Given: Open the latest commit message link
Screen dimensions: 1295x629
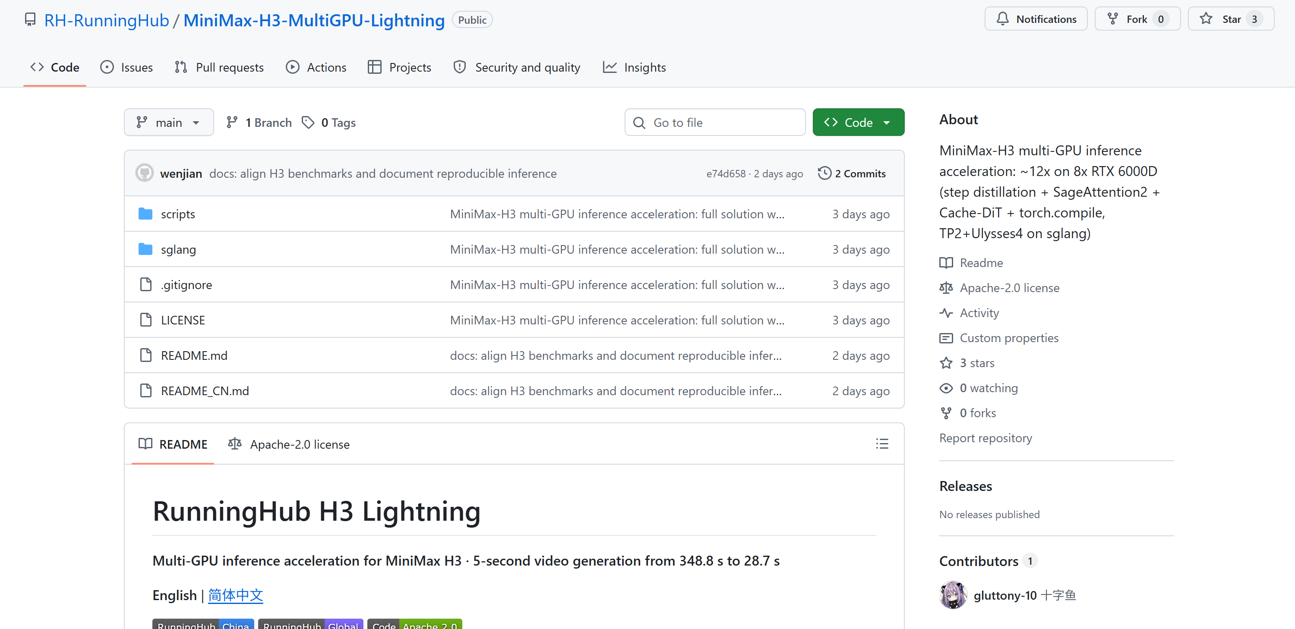Looking at the screenshot, I should 383,173.
